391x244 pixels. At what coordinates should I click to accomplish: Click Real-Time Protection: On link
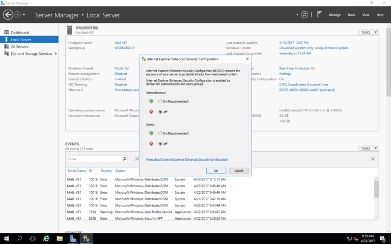pos(297,68)
